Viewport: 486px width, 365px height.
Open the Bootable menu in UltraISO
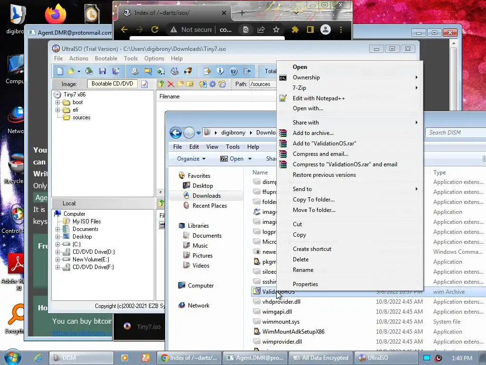coord(106,58)
